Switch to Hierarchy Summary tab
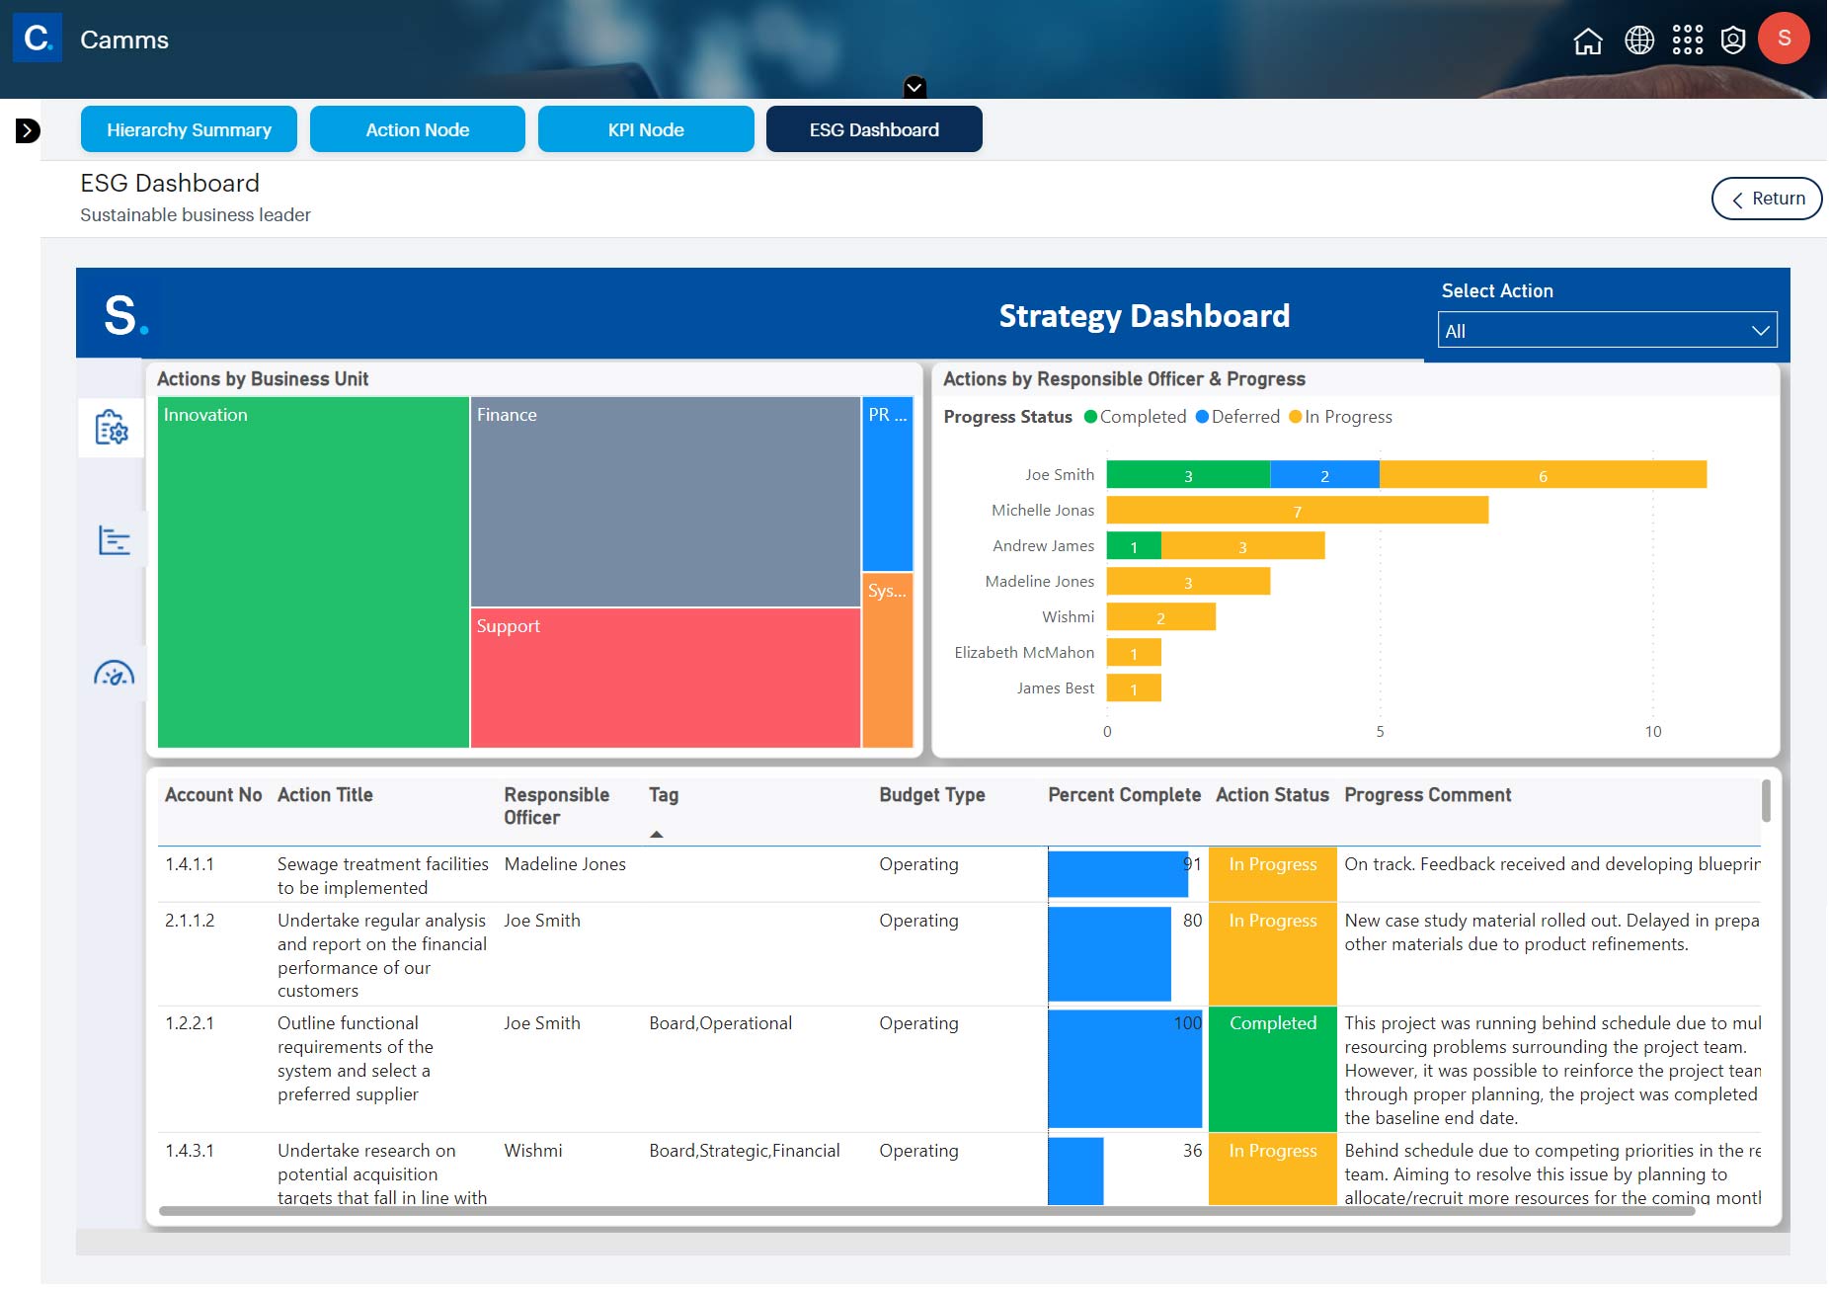This screenshot has height=1292, width=1829. click(x=189, y=129)
